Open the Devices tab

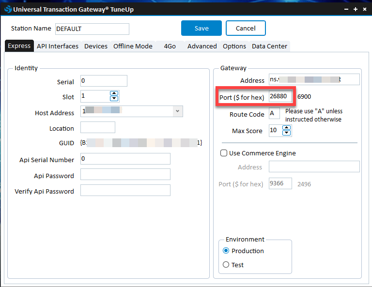[96, 46]
